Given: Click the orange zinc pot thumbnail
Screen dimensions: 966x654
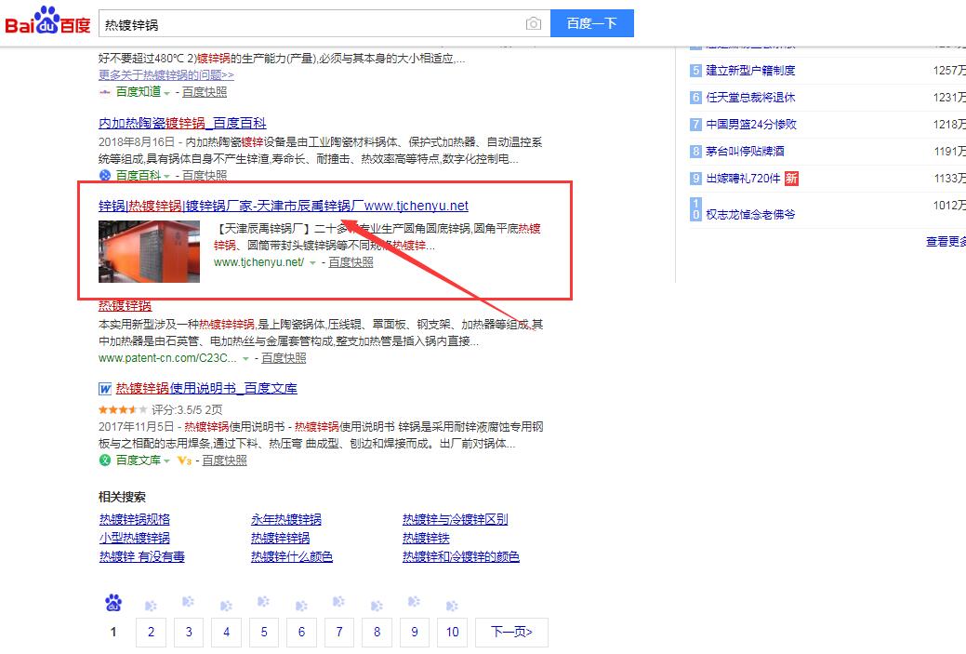Looking at the screenshot, I should [x=149, y=251].
